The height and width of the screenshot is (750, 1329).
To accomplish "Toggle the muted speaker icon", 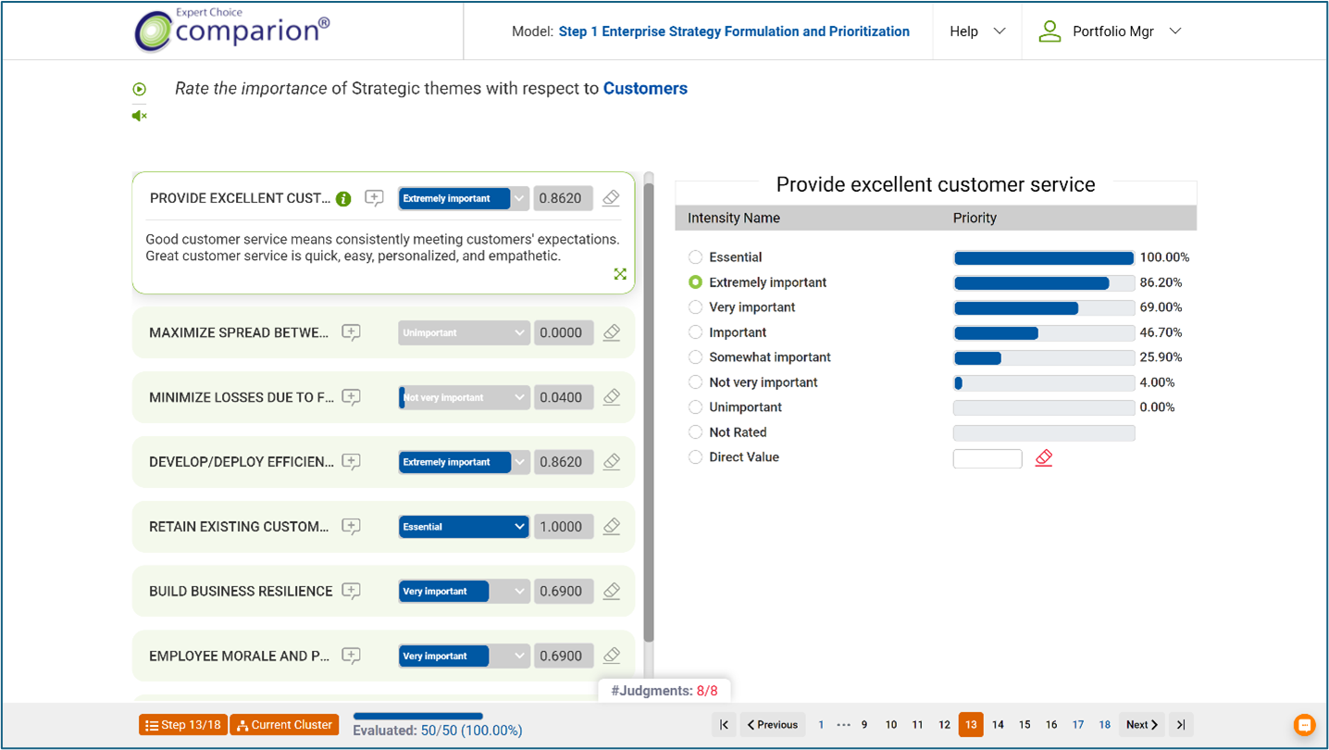I will tap(139, 116).
